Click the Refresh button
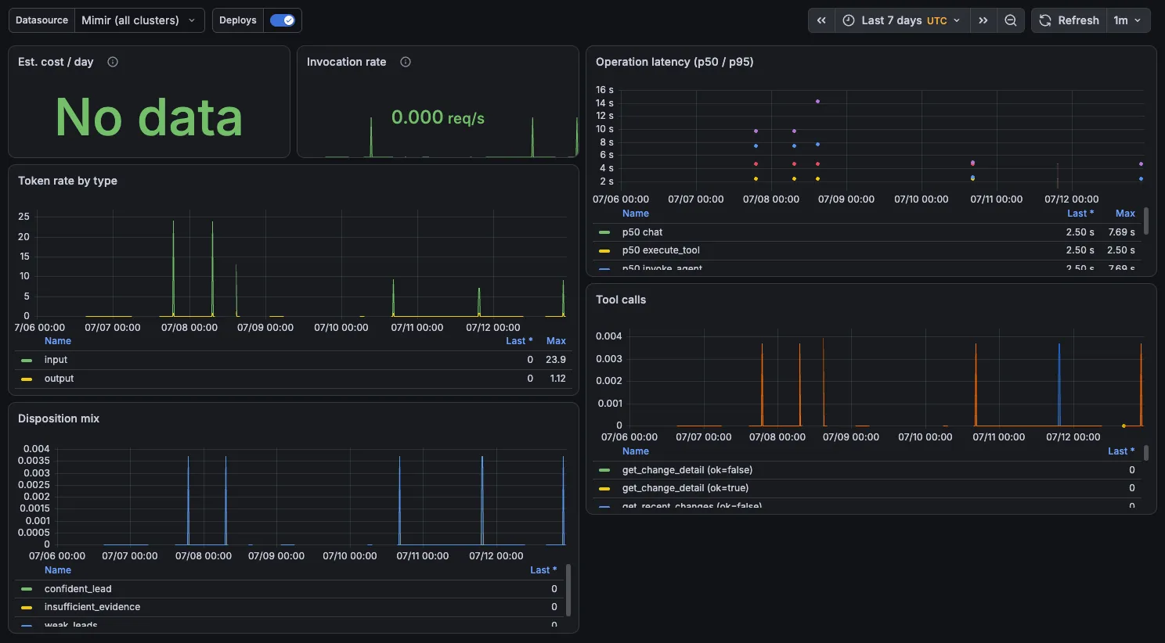This screenshot has width=1165, height=643. (1069, 20)
